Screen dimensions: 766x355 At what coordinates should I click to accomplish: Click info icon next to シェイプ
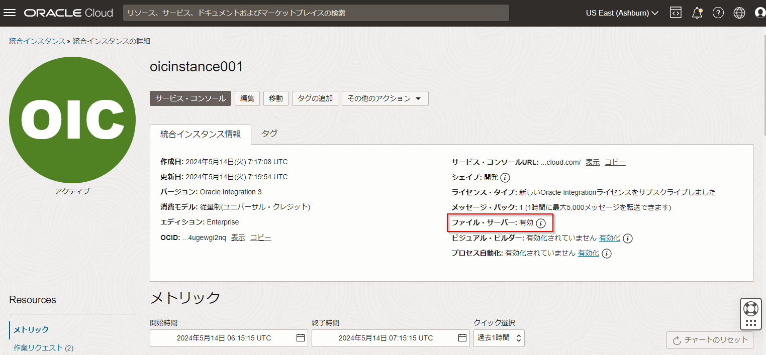(506, 178)
